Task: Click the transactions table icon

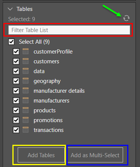Action: pyautogui.click(x=26, y=130)
